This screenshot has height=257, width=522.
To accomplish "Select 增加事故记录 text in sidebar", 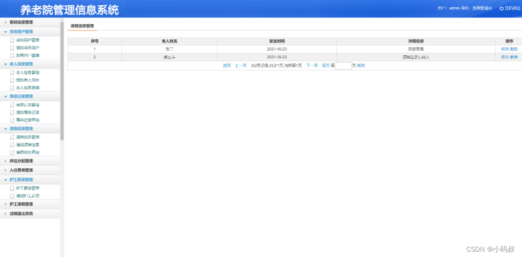I will pos(28,112).
